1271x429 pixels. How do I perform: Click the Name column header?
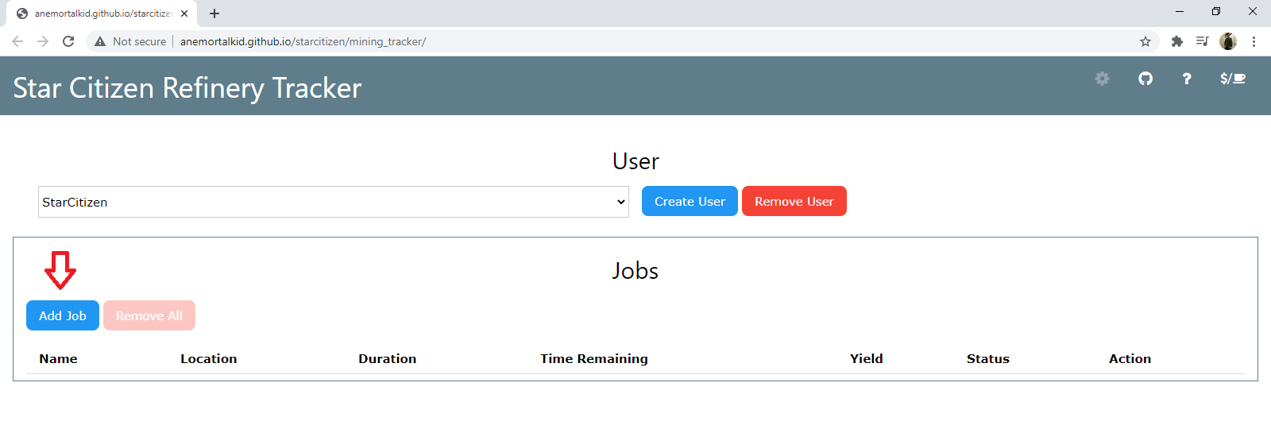point(59,359)
